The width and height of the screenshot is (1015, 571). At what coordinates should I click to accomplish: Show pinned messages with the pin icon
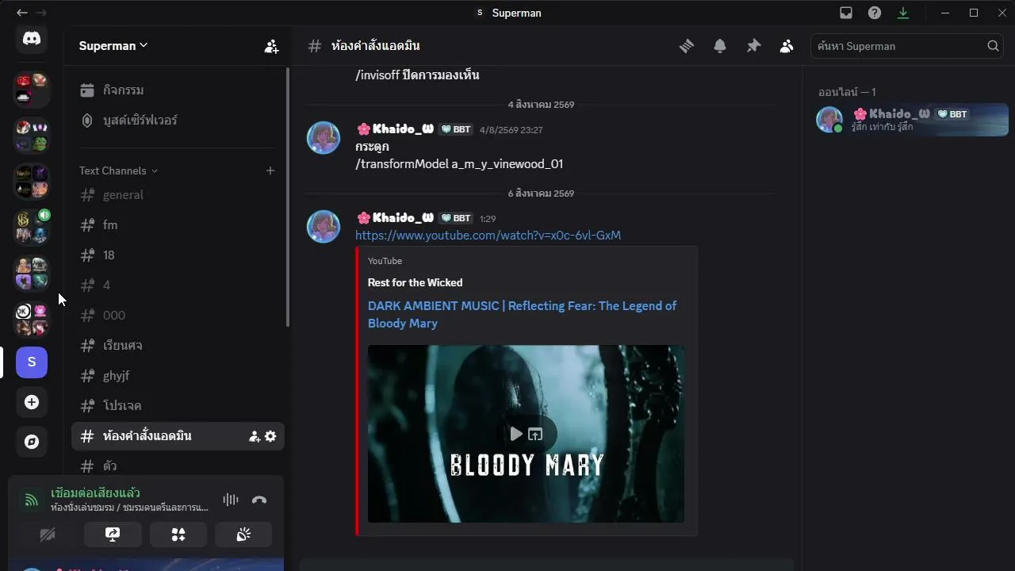tap(753, 46)
